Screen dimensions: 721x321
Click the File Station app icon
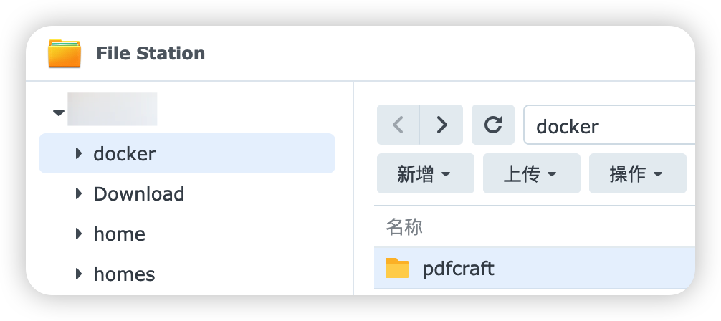(65, 54)
